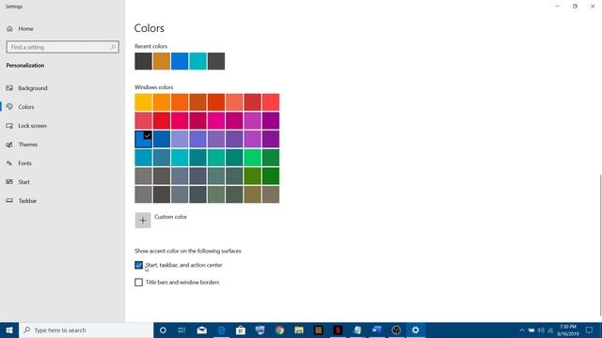Open Microsoft Store from the taskbar
The width and height of the screenshot is (602, 338).
pyautogui.click(x=241, y=330)
